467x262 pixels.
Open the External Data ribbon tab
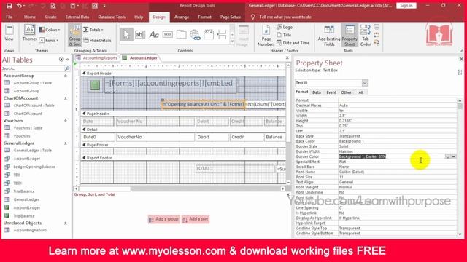pyautogui.click(x=77, y=17)
